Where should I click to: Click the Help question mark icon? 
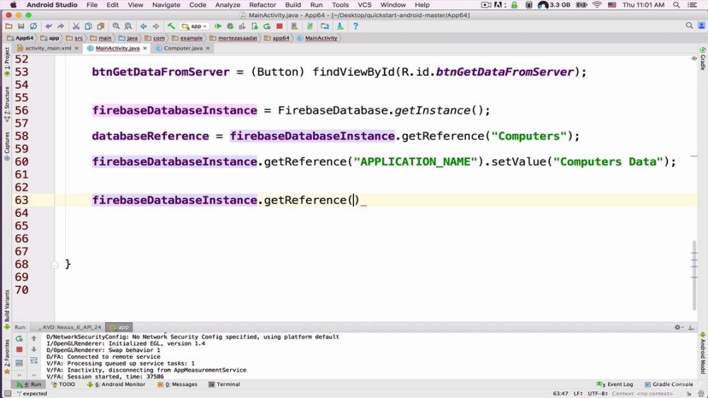click(355, 26)
